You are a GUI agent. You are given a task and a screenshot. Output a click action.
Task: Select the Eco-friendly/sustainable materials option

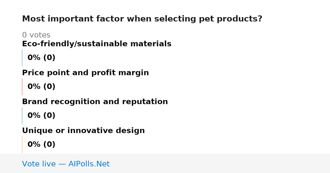point(97,44)
